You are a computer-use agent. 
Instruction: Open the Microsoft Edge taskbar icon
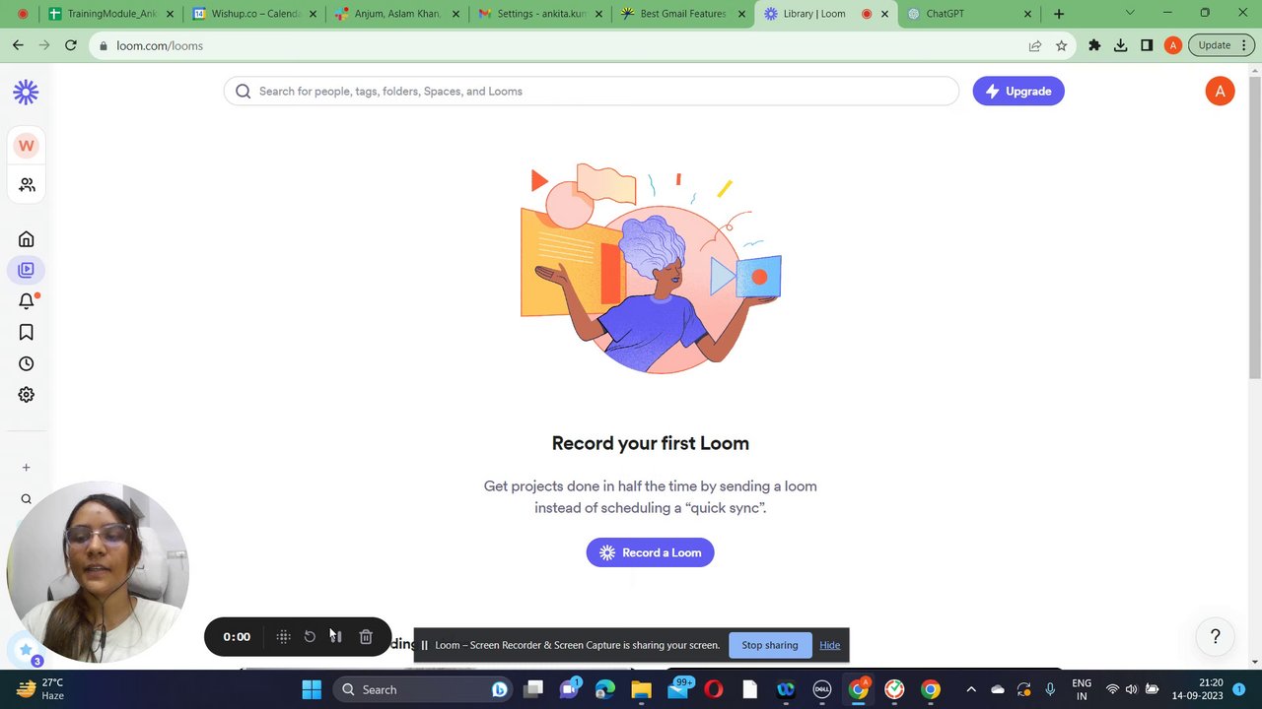point(604,689)
